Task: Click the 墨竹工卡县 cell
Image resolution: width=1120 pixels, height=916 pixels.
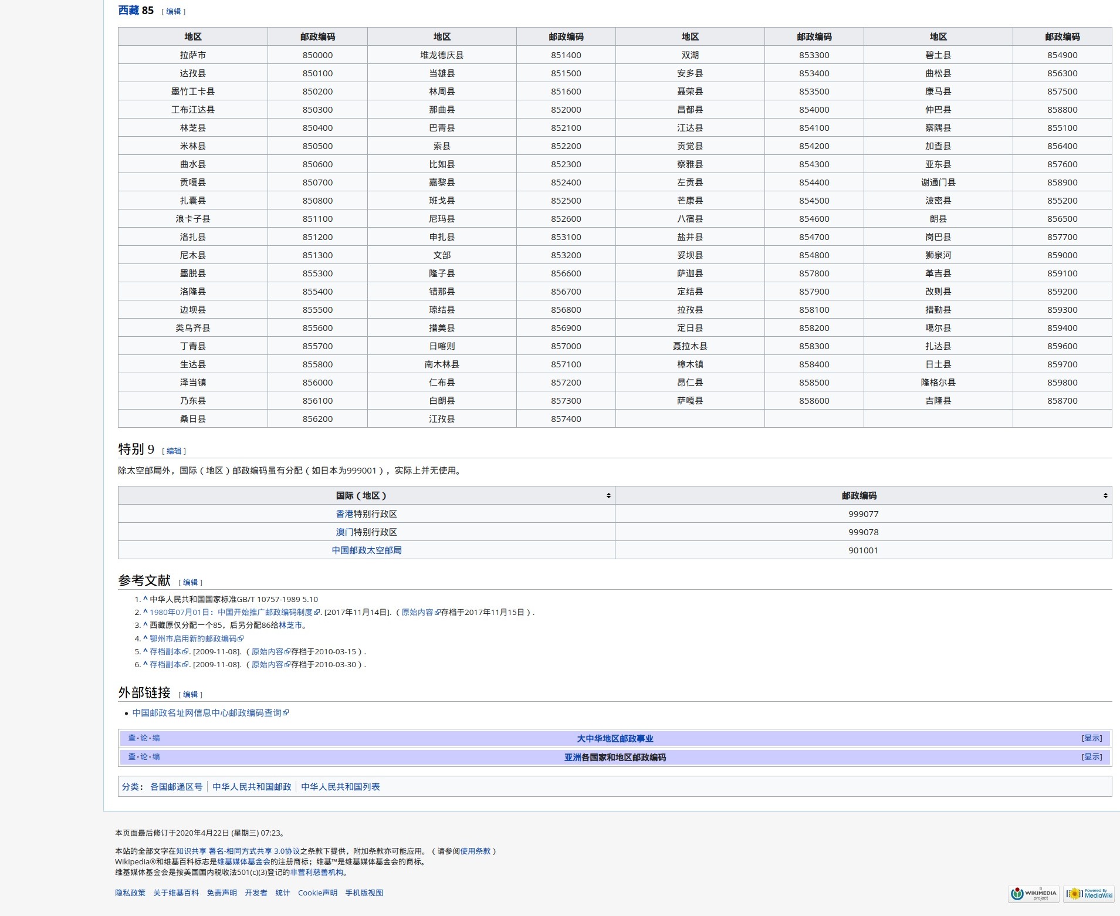Action: [x=193, y=92]
